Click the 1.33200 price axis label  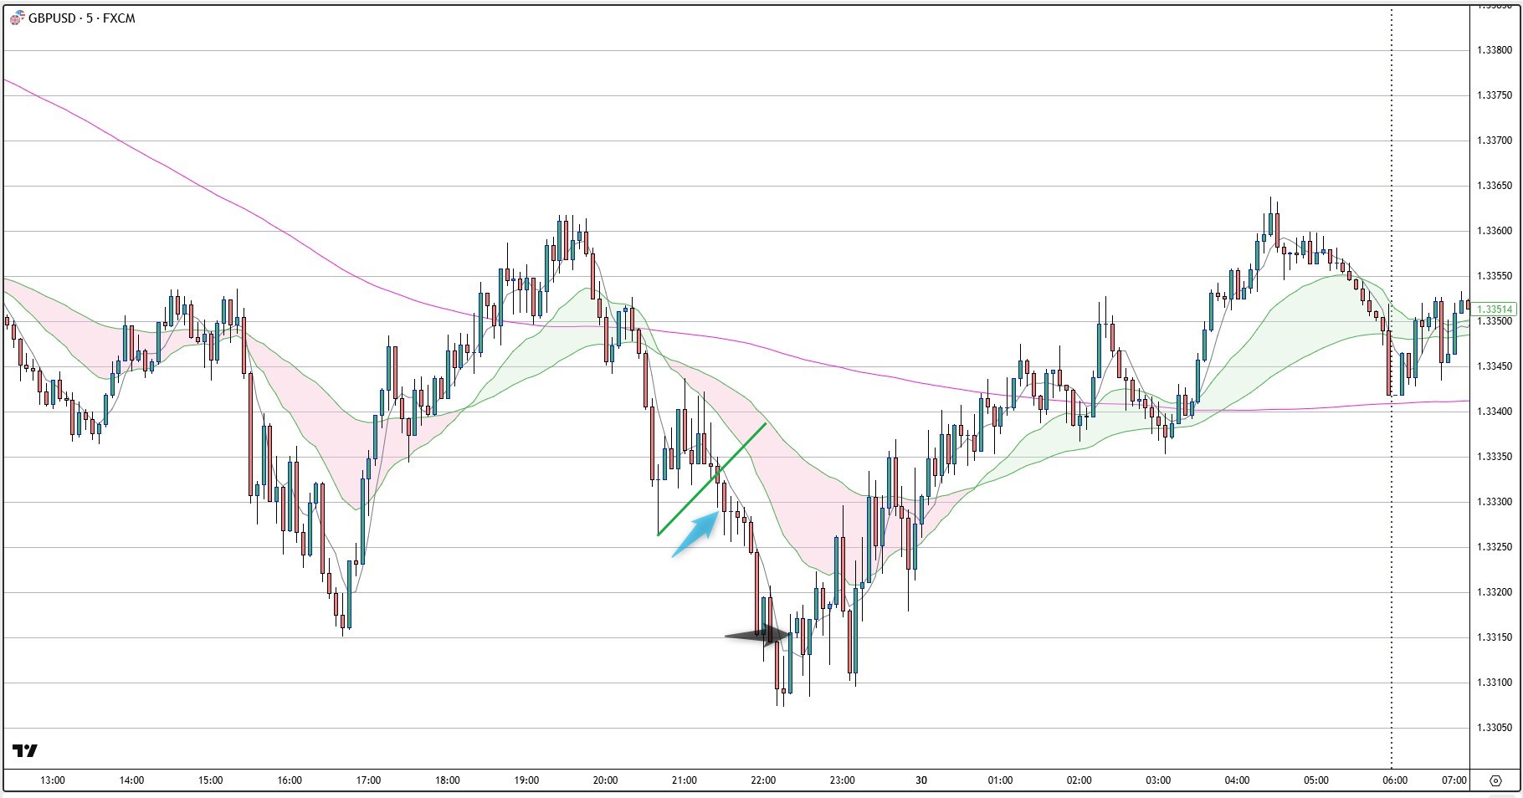[1494, 592]
